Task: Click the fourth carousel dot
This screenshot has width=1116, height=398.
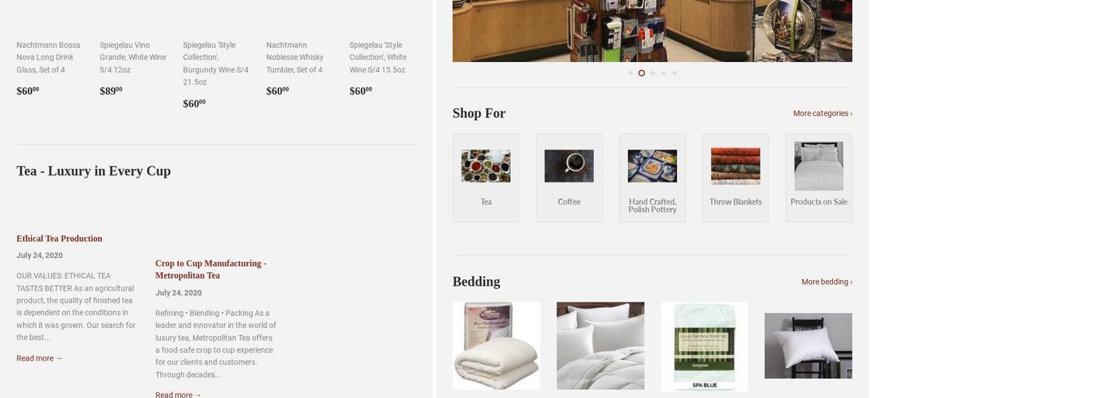Action: 663,73
